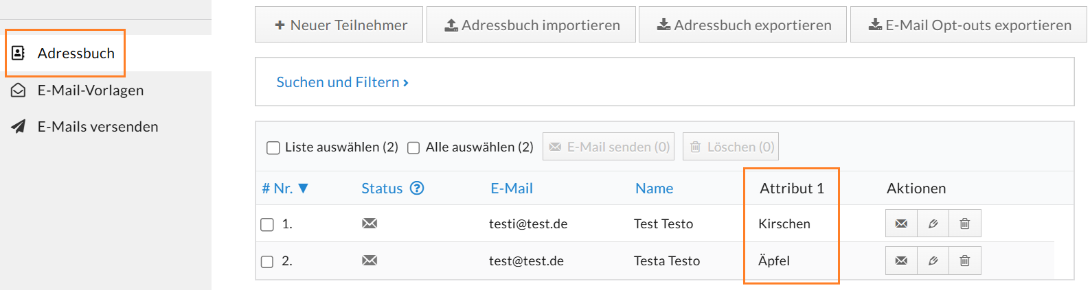Screen dimensions: 1090x290
Task: Tick the checkbox for participant 2
Action: tap(267, 262)
